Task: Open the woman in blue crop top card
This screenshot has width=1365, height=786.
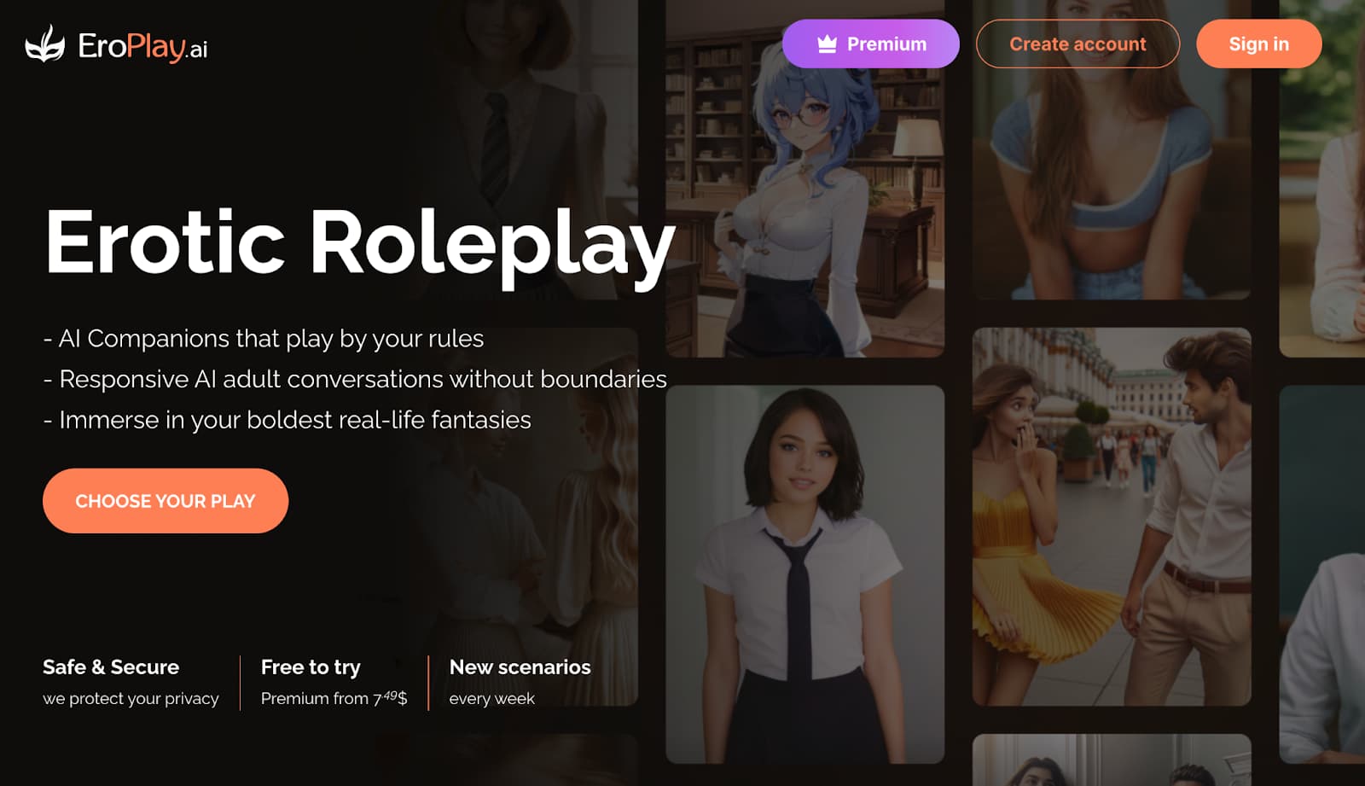Action: tap(1112, 149)
